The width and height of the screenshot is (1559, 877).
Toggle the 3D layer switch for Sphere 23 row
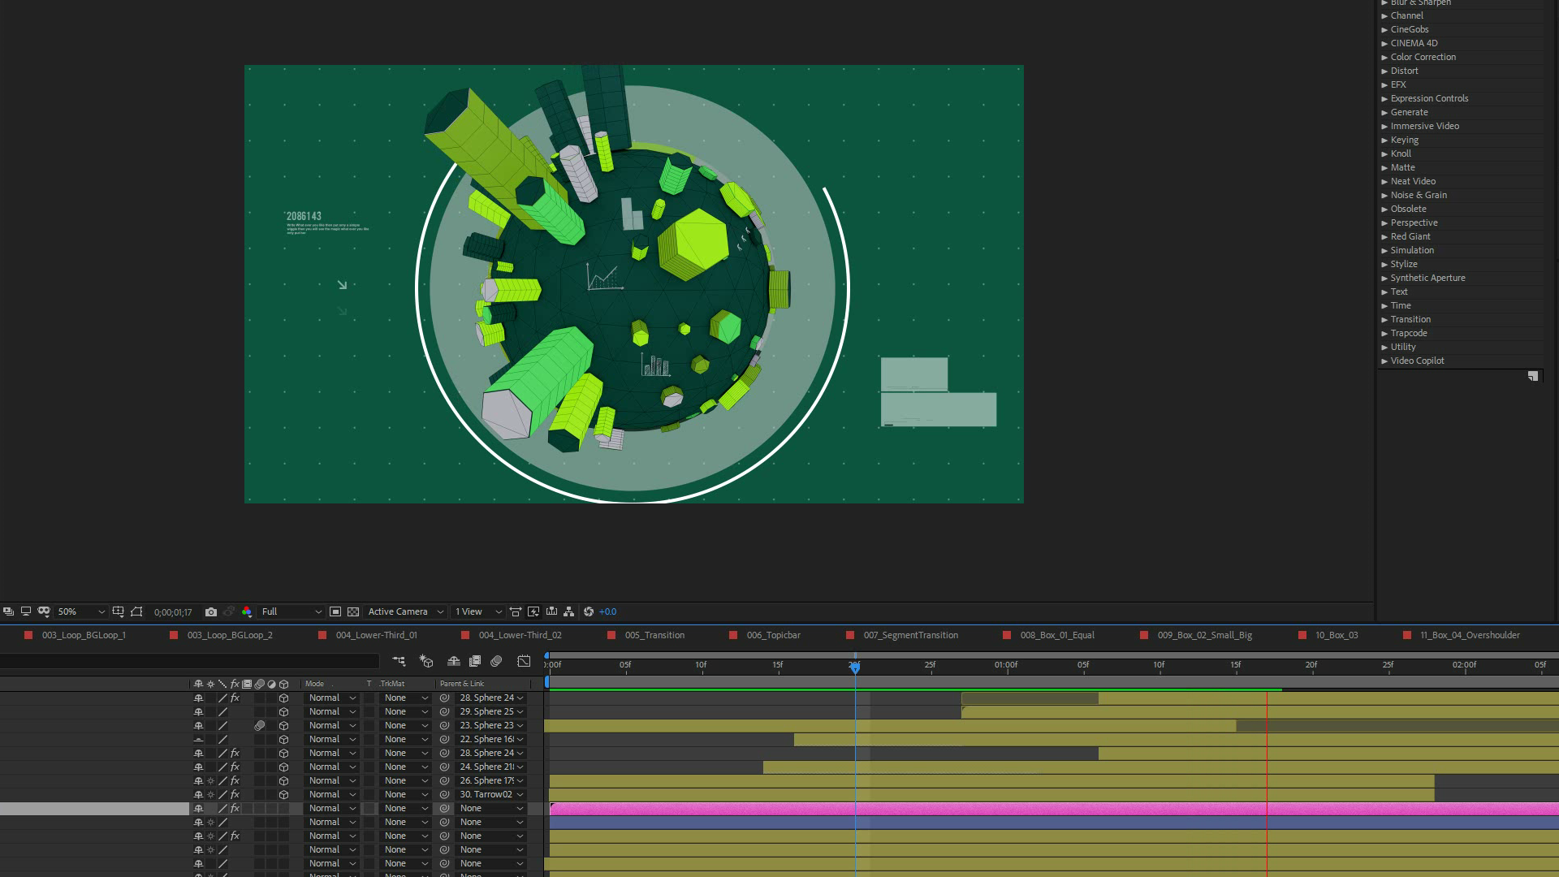(x=283, y=726)
